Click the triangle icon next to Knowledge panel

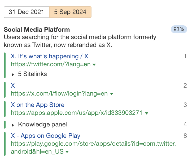click(x=13, y=125)
